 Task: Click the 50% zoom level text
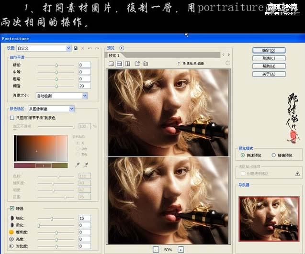click(168, 250)
